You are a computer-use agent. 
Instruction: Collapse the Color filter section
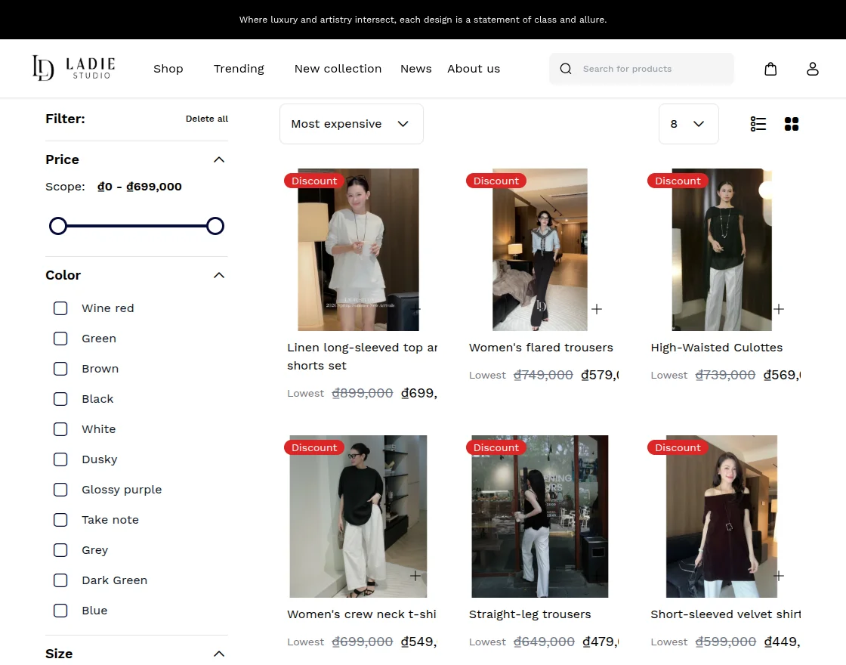pyautogui.click(x=218, y=275)
